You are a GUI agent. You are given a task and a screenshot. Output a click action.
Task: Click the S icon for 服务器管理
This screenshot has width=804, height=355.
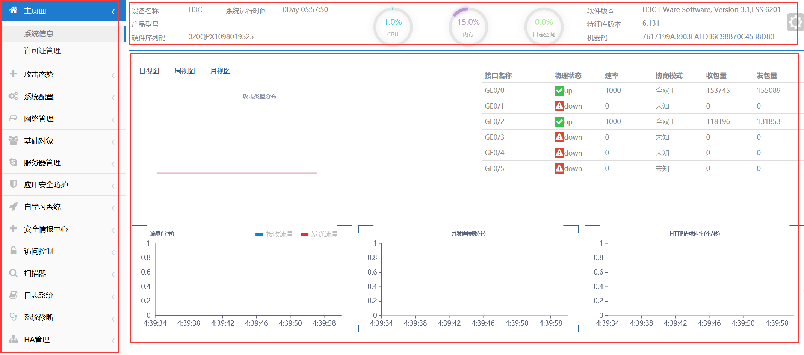(13, 162)
